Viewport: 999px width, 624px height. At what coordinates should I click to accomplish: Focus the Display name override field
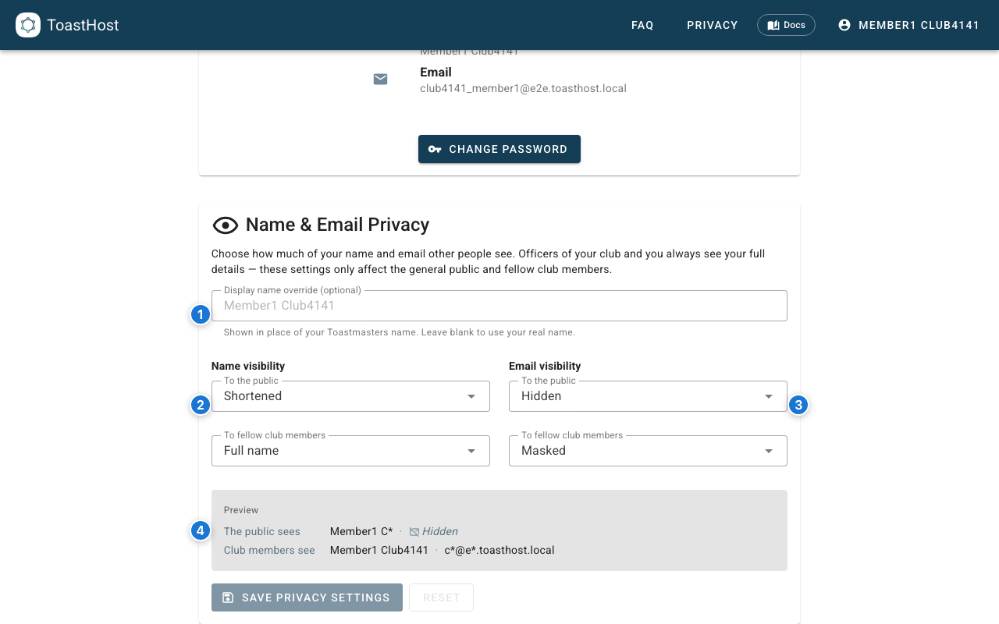coord(499,306)
